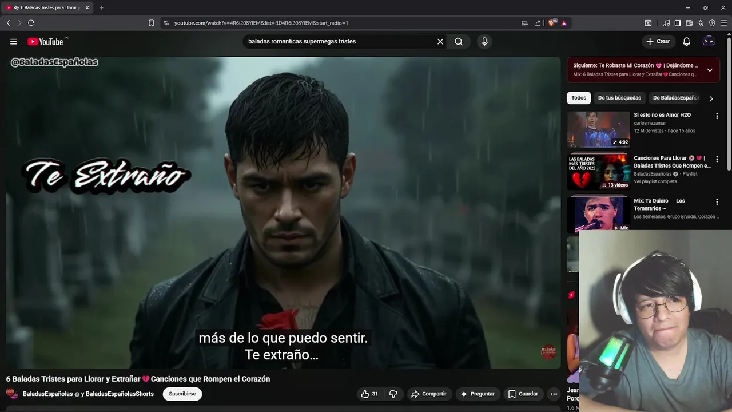Select the Todos filter chip
This screenshot has width=732, height=412.
[x=579, y=98]
